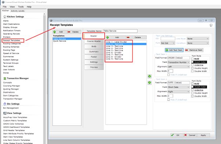Apply the template changes

coord(203,135)
